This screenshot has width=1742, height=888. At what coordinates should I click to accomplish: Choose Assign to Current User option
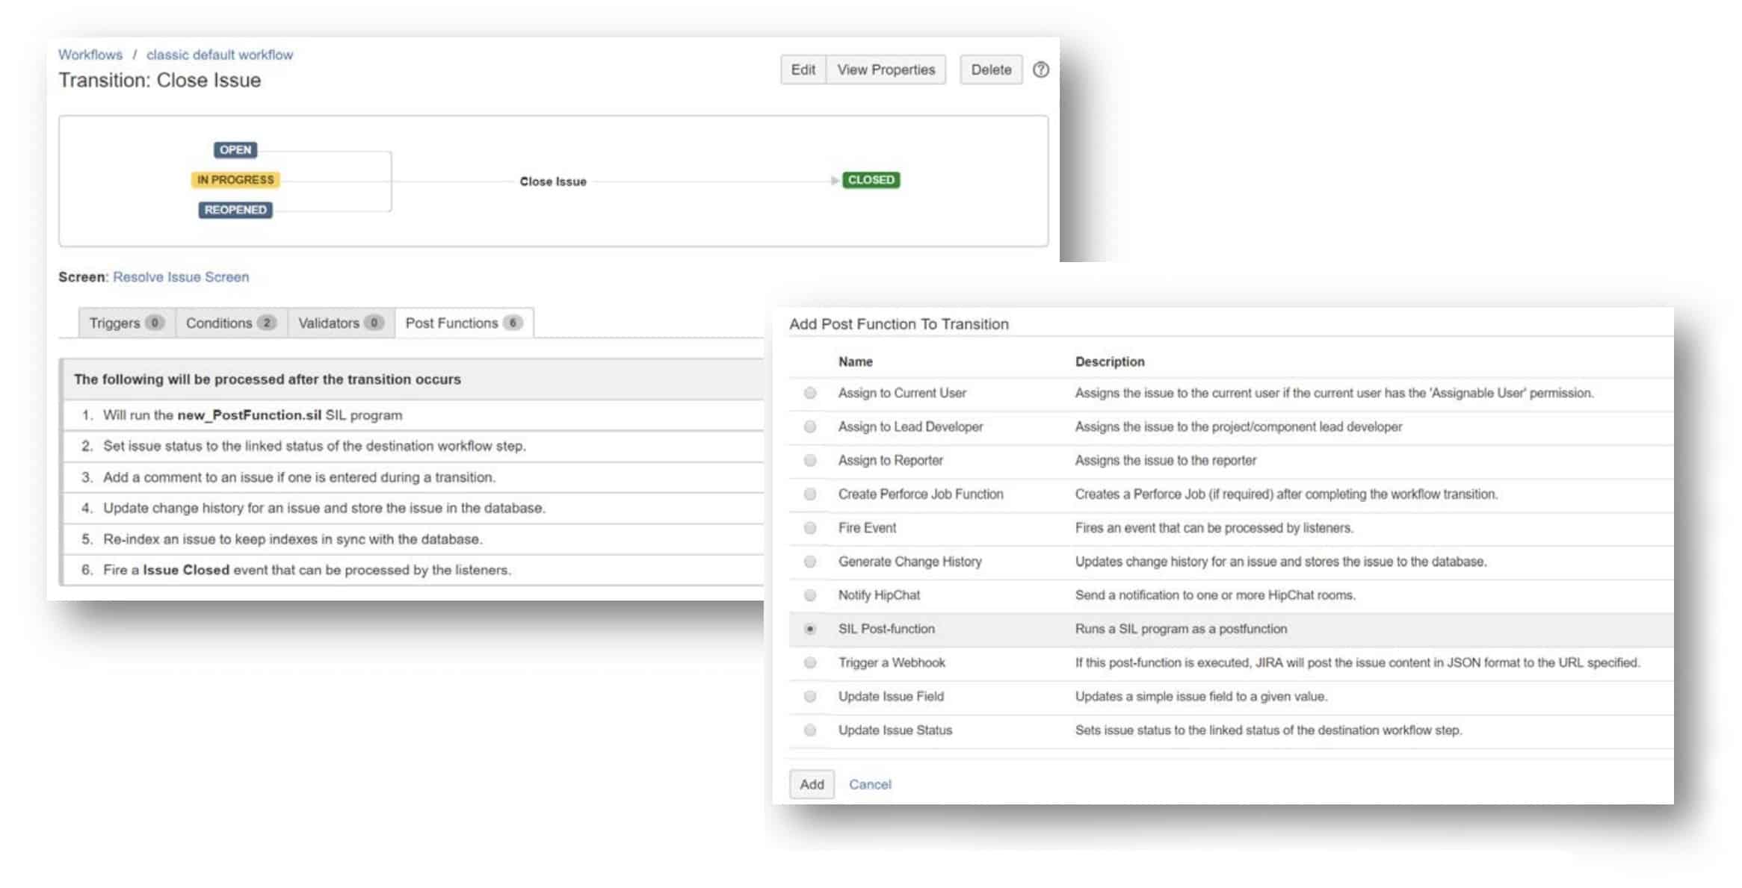(x=810, y=393)
